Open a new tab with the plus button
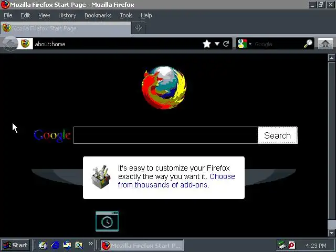Screen dimensions: 336x252 (139, 28)
